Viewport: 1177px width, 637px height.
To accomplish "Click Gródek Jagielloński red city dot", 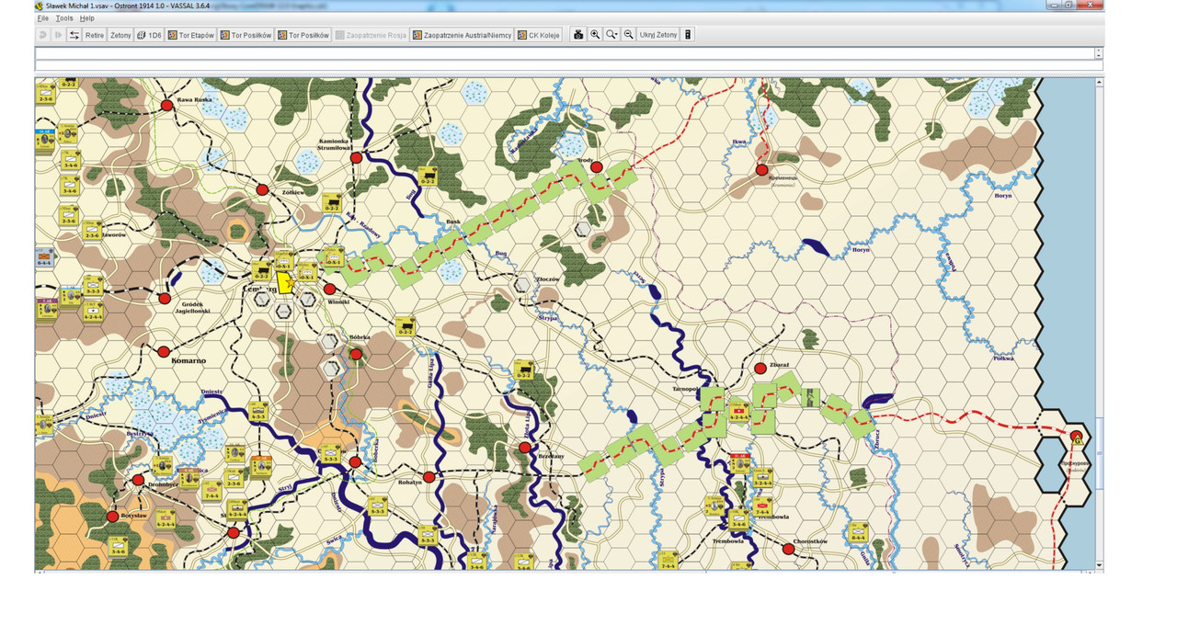I will 164,298.
